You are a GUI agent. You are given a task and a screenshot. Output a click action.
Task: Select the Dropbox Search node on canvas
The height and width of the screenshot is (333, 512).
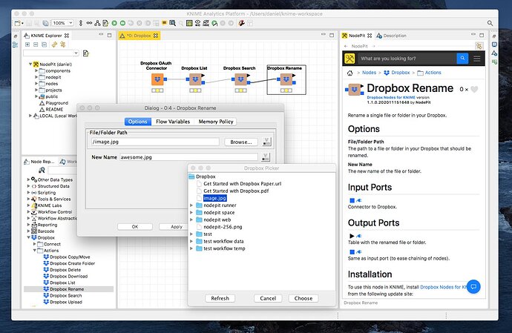pyautogui.click(x=241, y=79)
